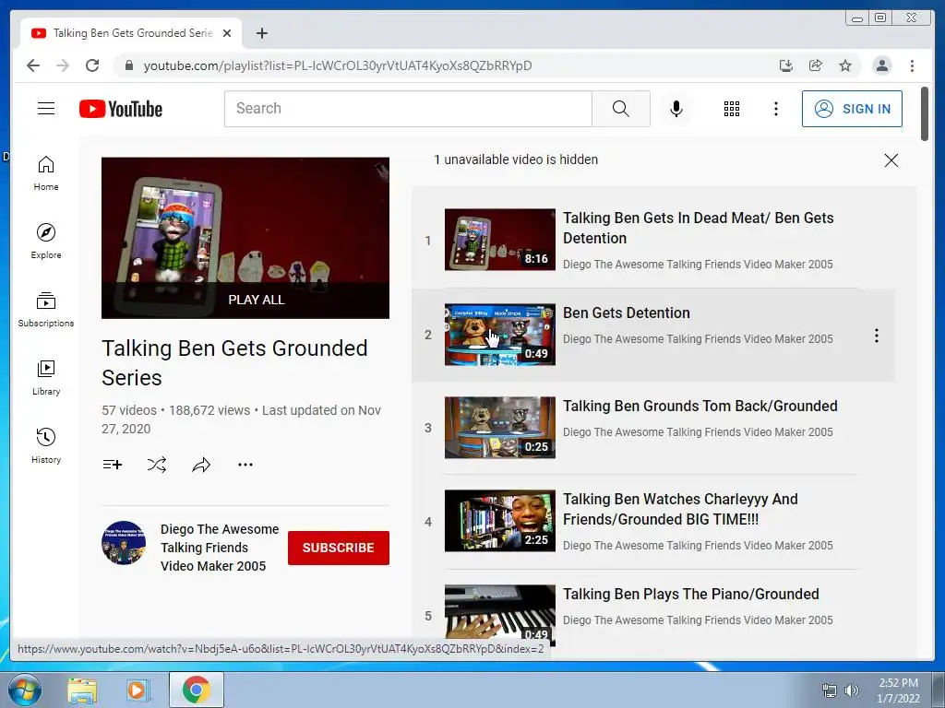Open Chrome profile avatar
945x708 pixels.
pyautogui.click(x=881, y=65)
